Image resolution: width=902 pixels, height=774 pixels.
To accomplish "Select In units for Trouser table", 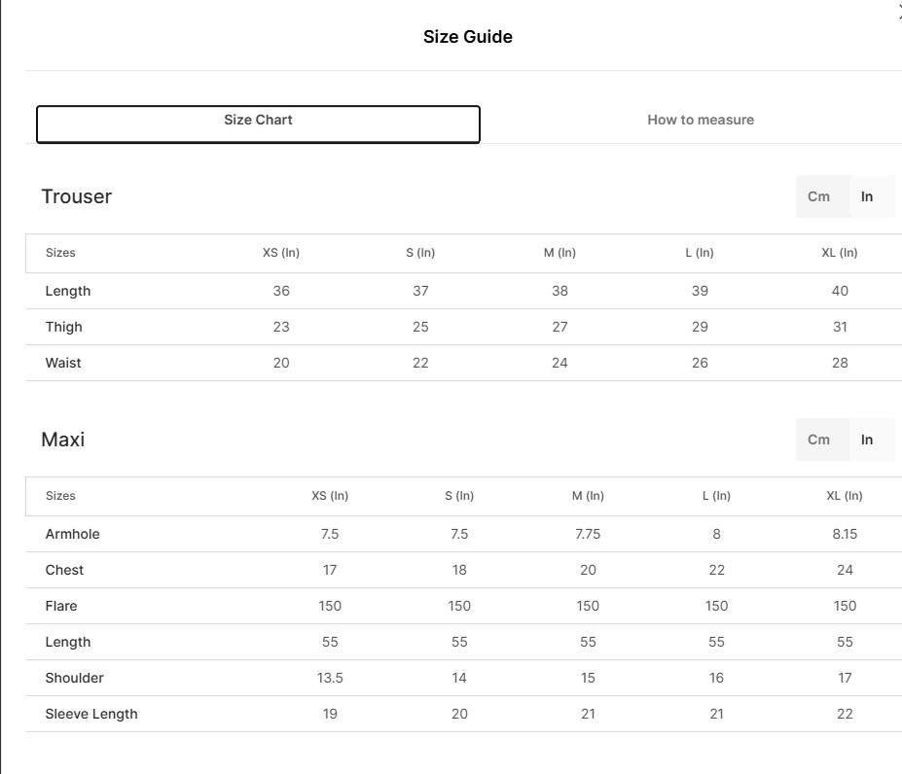I will [x=867, y=196].
